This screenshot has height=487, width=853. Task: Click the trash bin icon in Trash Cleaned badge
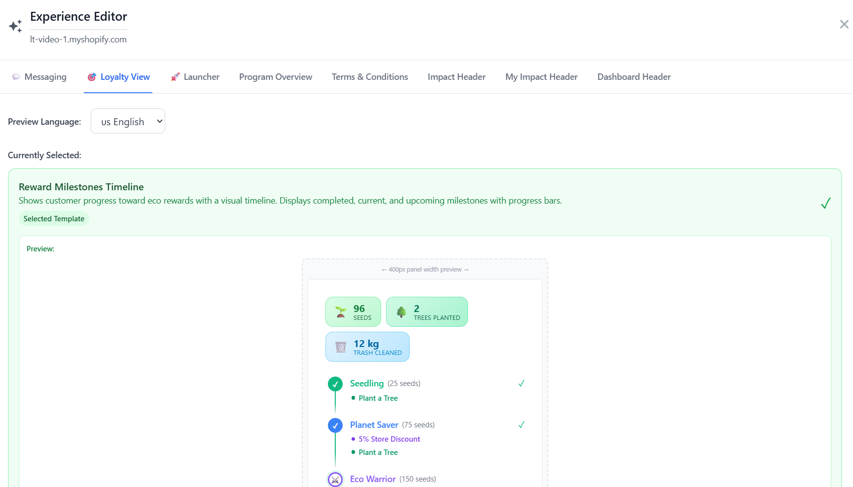pyautogui.click(x=340, y=347)
